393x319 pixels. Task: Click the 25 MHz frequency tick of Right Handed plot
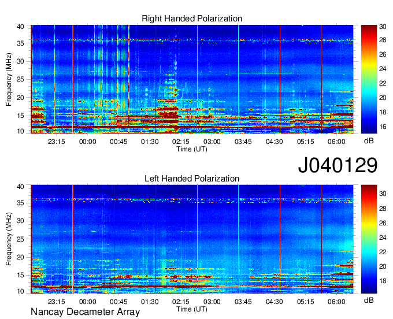[x=20, y=79]
